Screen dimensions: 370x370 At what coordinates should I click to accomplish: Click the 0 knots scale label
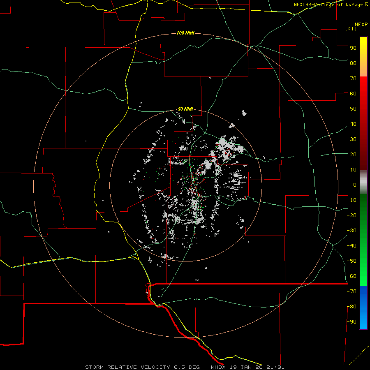click(355, 185)
